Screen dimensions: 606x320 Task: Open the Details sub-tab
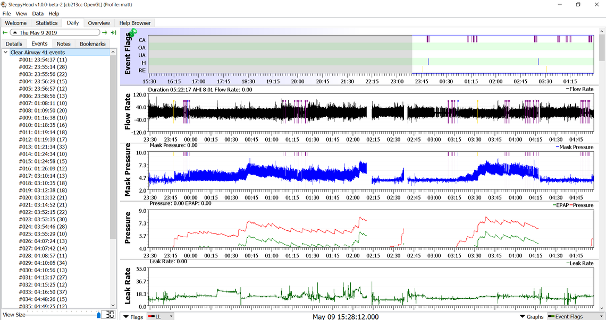[14, 44]
